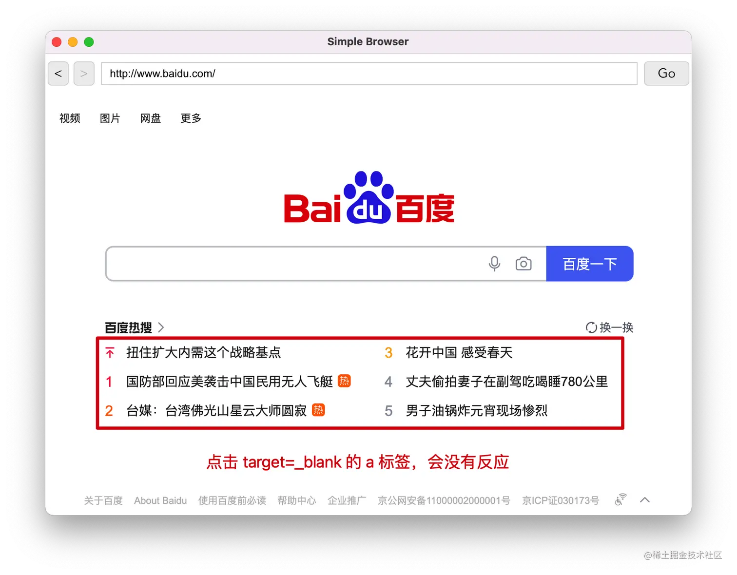Open headline 男子油锅炸元宵现场惨烈
Image resolution: width=737 pixels, height=575 pixels.
point(477,411)
